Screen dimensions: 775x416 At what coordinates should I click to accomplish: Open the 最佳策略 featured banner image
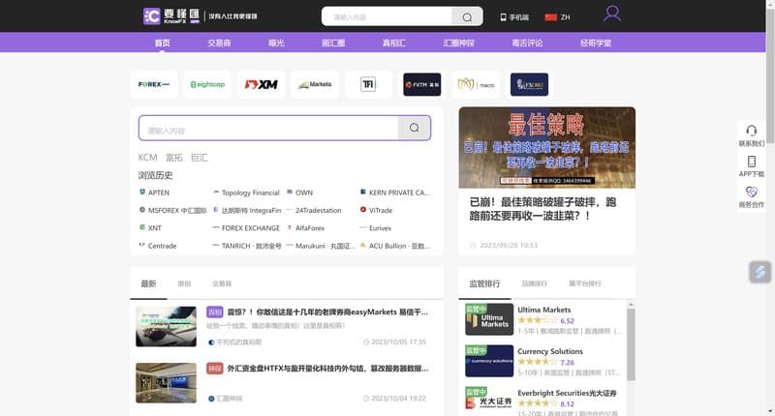(x=546, y=148)
